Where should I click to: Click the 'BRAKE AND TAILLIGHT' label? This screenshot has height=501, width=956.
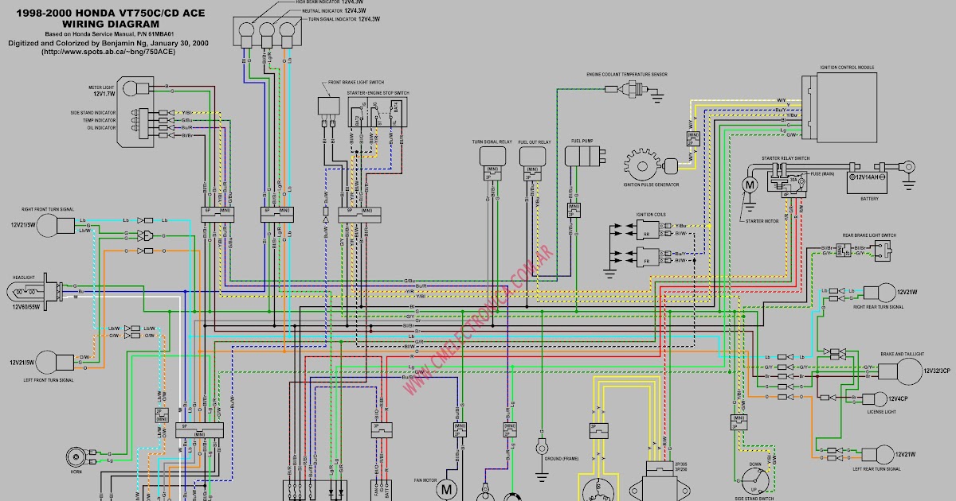(902, 352)
